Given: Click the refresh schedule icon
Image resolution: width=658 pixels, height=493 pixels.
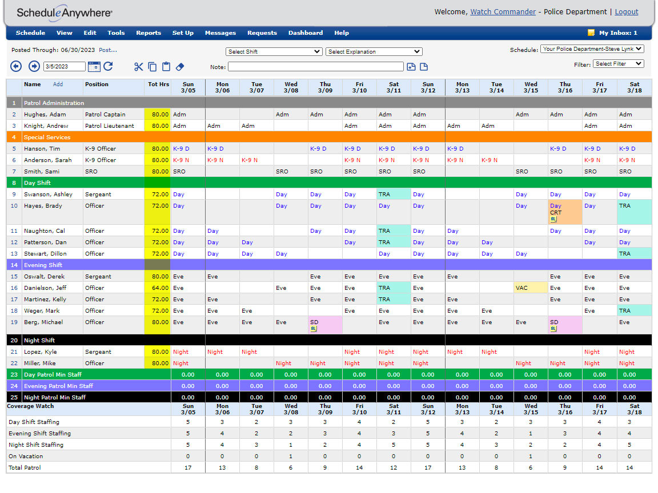Looking at the screenshot, I should click(x=109, y=66).
